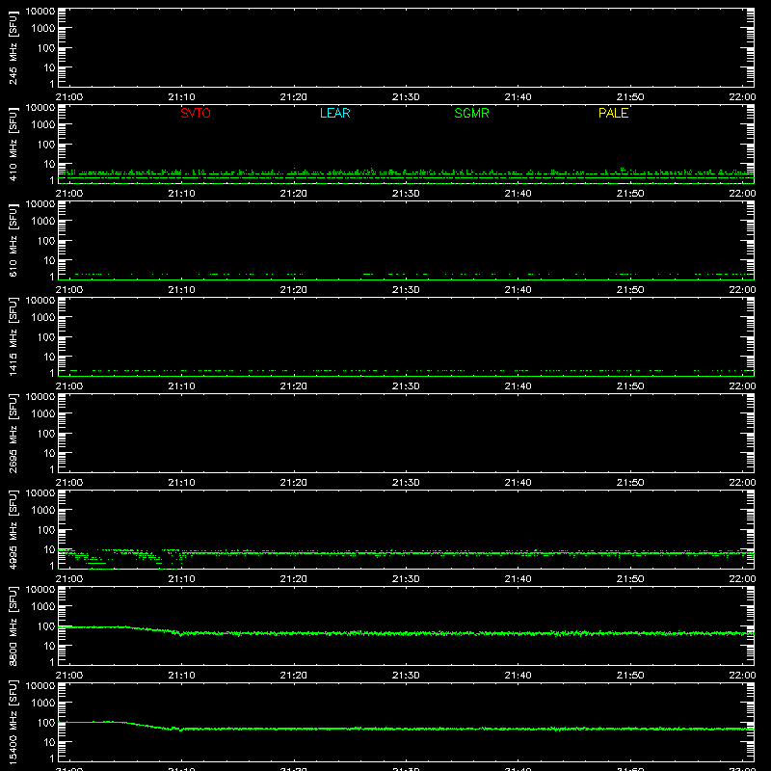Viewport: 771px width, 771px height.
Task: Click the 1000 tick of the 15400 MHz panel
Action: [43, 704]
